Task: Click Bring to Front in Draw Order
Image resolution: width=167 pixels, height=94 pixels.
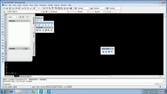Action: click(x=103, y=52)
